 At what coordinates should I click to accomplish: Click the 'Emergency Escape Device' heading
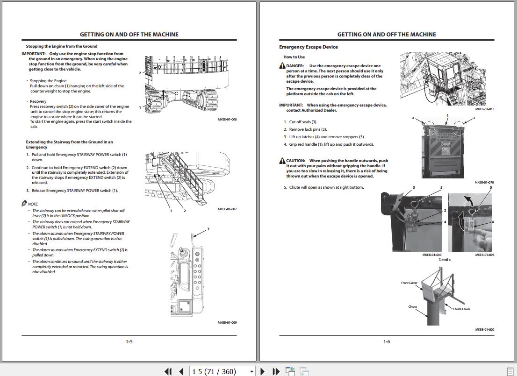pos(309,47)
